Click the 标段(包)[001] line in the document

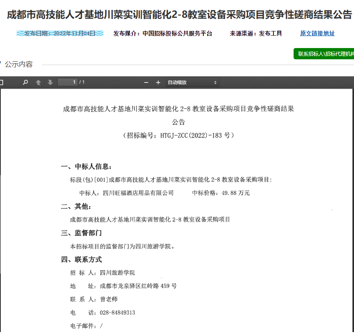[x=171, y=180]
